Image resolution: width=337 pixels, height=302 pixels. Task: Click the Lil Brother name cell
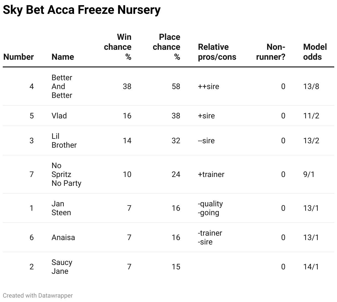point(64,140)
